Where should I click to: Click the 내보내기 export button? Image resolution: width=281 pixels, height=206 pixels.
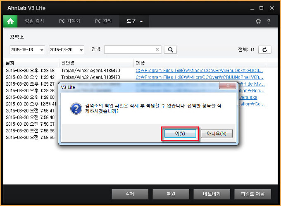point(212,194)
